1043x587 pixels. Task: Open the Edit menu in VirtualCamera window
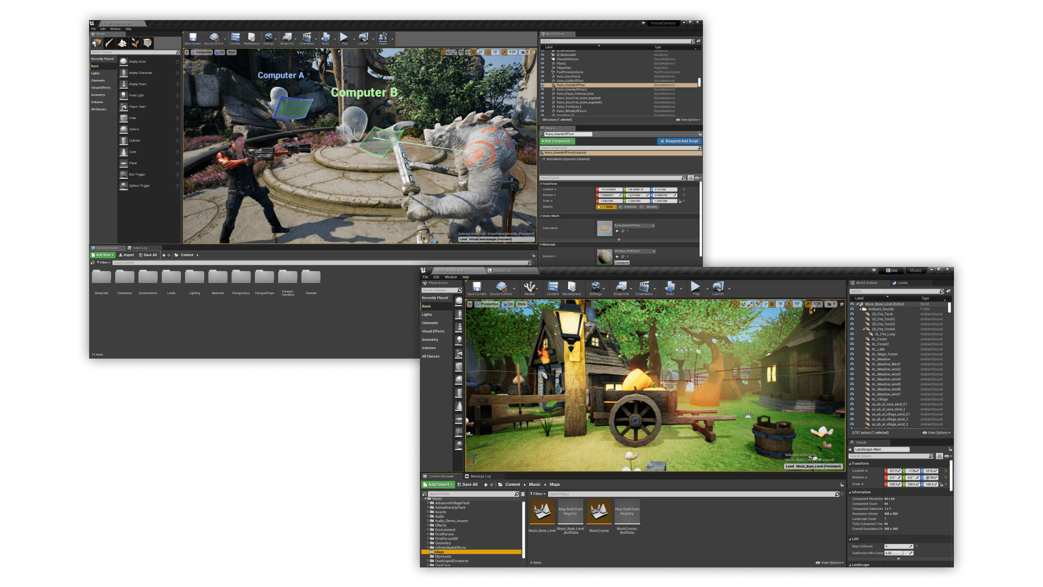click(103, 29)
